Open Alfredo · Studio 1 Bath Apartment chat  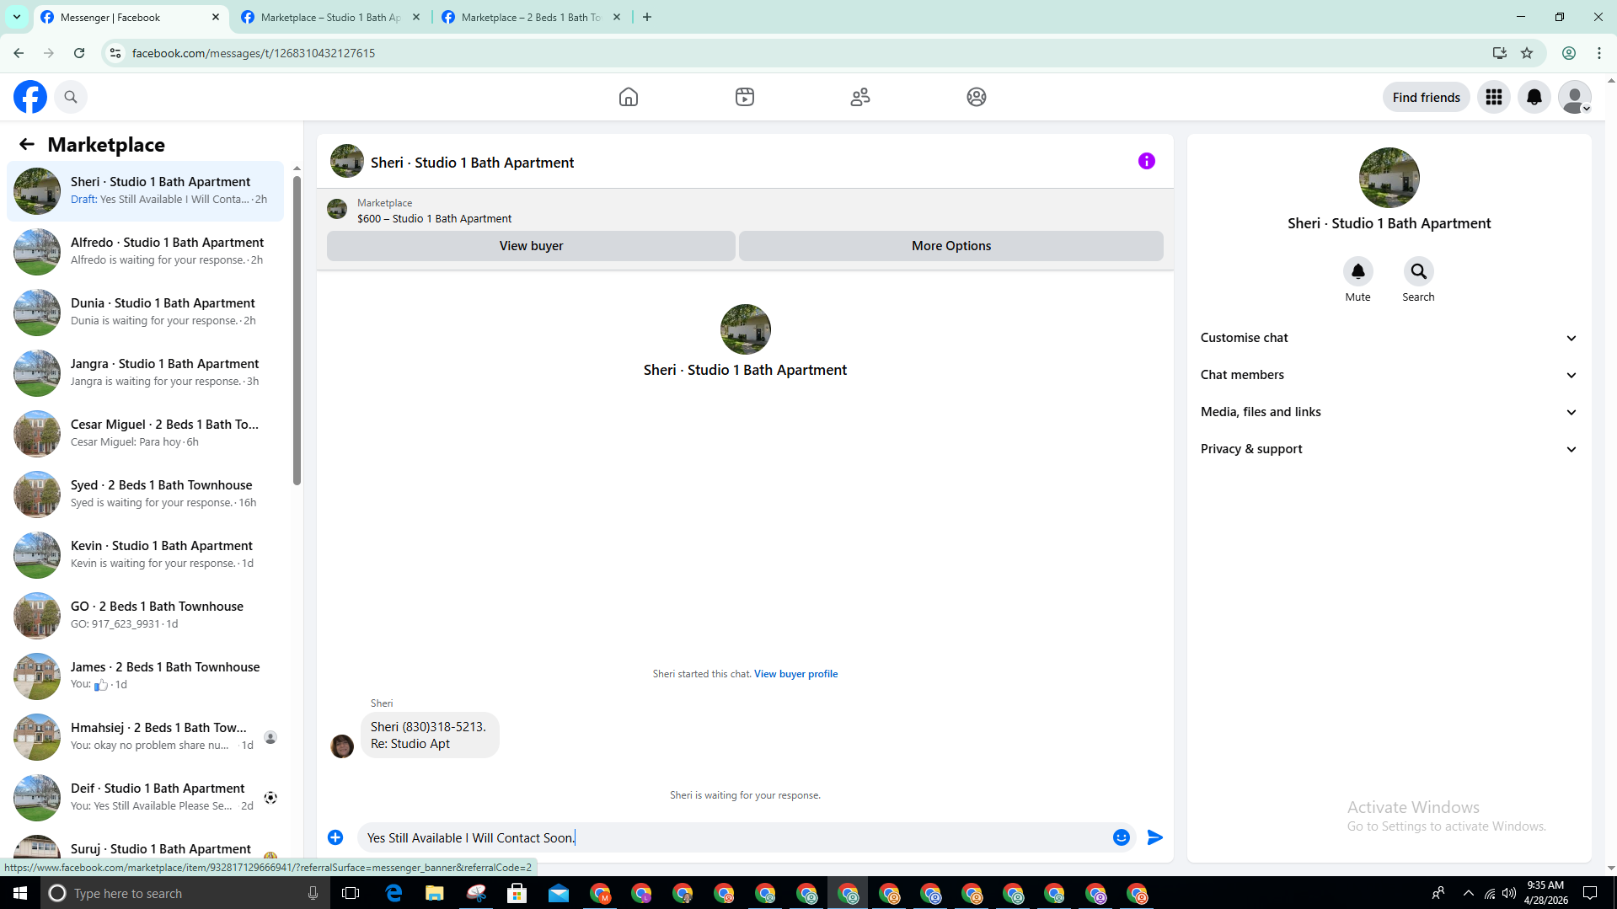point(146,251)
